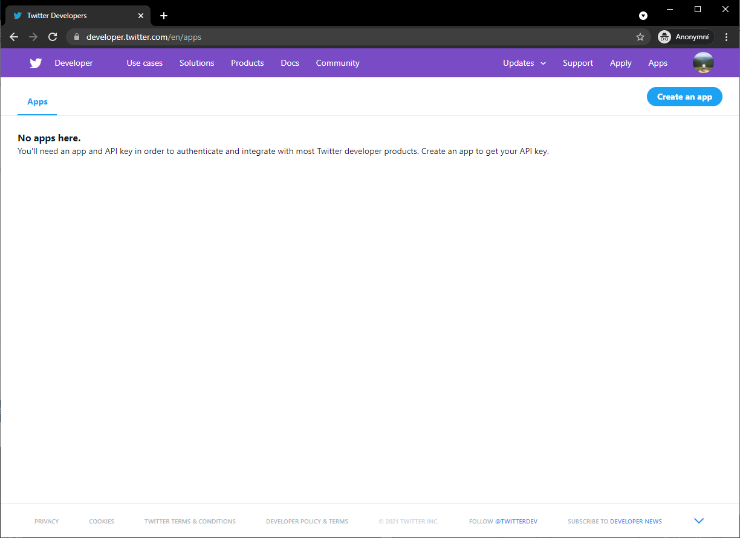This screenshot has width=740, height=538.
Task: Open the Solutions menu
Action: [x=196, y=63]
